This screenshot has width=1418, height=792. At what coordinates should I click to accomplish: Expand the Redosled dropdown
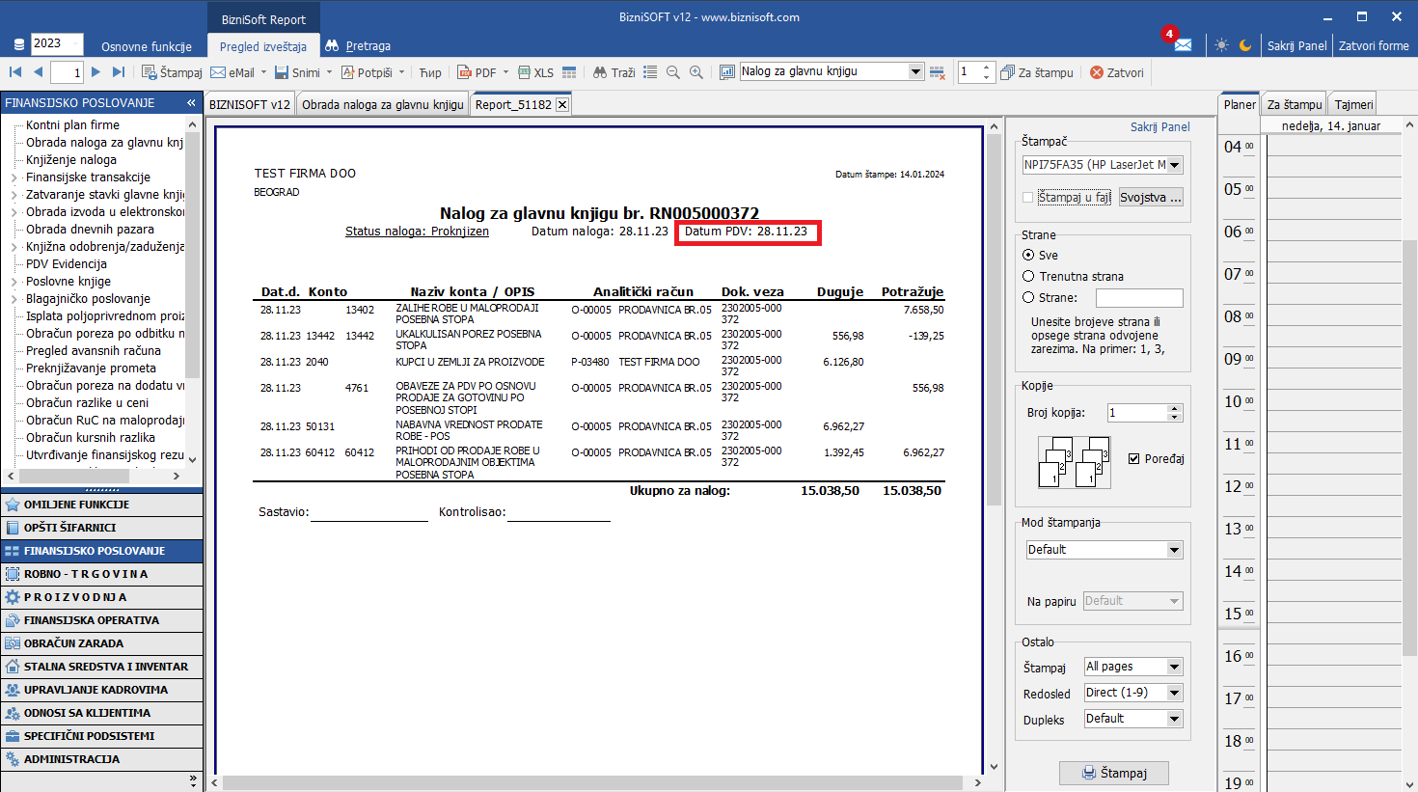[1174, 693]
